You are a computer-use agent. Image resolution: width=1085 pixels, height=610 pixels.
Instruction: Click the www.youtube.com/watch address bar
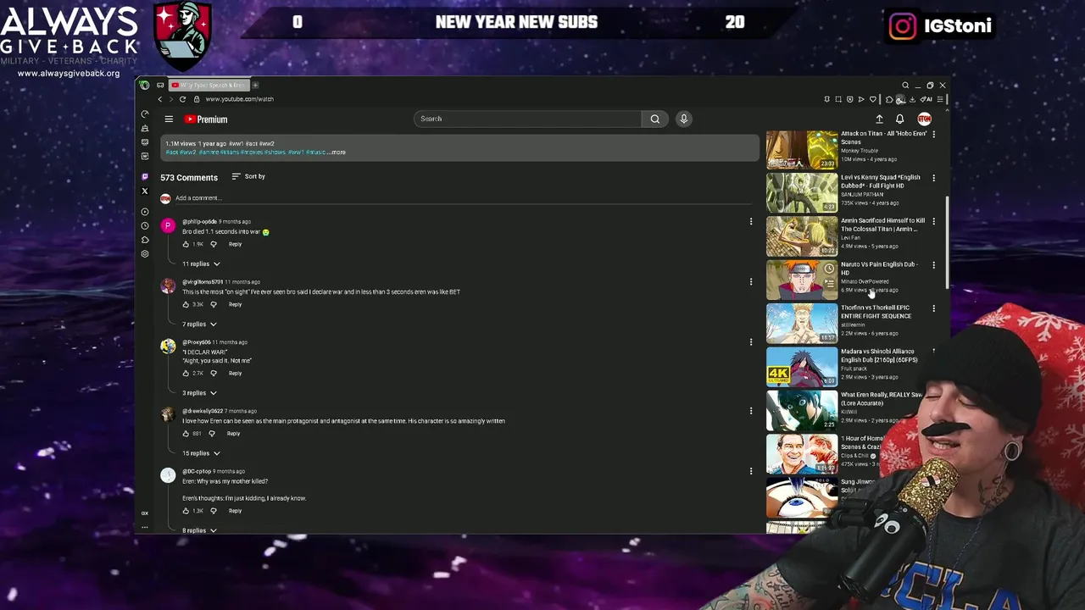click(x=239, y=99)
